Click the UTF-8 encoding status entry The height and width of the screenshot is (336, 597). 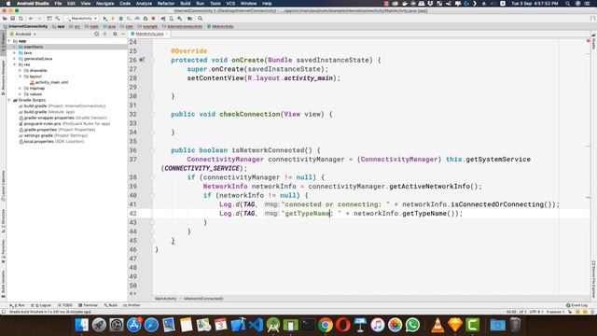(x=536, y=312)
